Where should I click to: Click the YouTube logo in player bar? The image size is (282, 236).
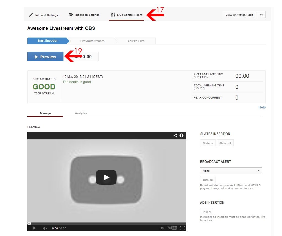[x=172, y=228]
